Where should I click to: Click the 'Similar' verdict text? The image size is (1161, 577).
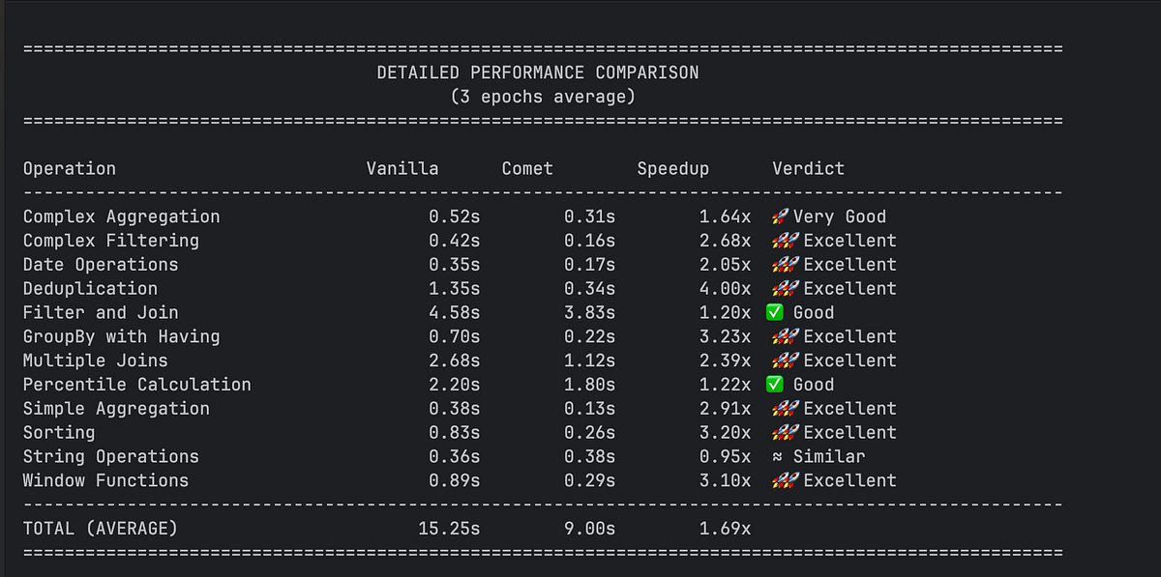tap(829, 456)
